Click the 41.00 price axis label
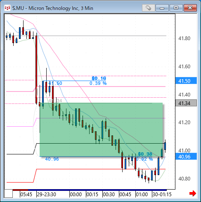 point(184,150)
